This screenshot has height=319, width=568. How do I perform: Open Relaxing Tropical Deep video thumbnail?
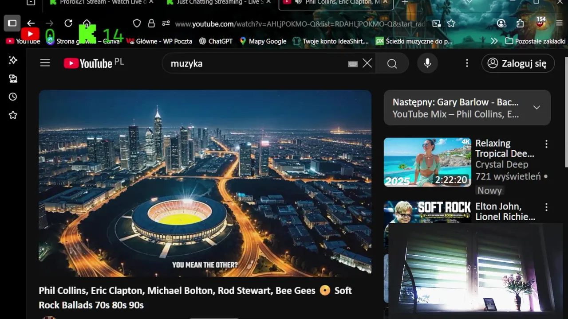tap(427, 162)
